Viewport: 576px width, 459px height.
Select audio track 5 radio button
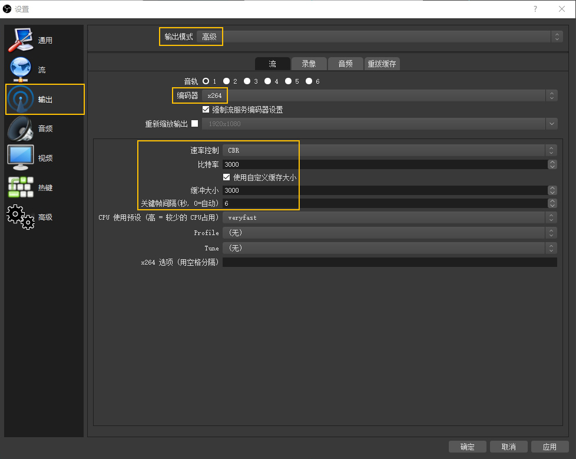coord(289,81)
